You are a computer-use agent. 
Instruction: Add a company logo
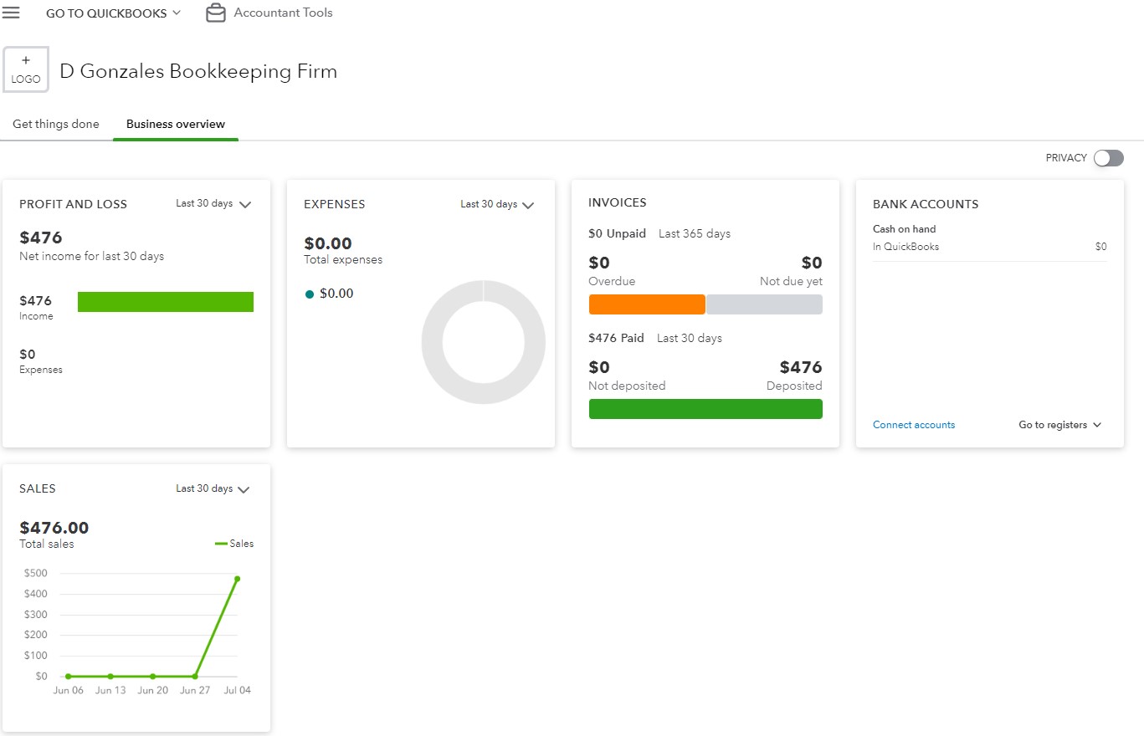pos(26,69)
